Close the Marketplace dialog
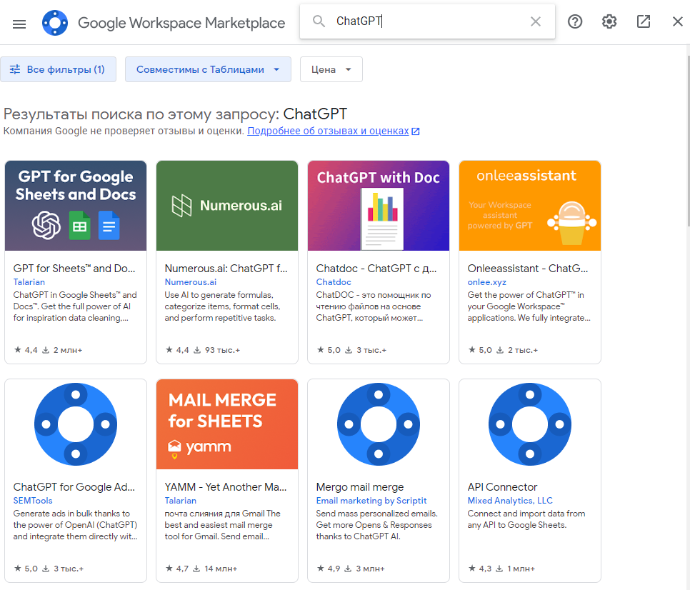This screenshot has width=690, height=590. pos(678,21)
